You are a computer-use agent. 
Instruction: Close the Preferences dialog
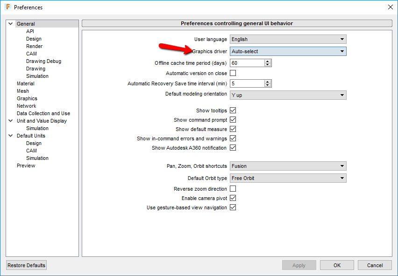pos(391,7)
